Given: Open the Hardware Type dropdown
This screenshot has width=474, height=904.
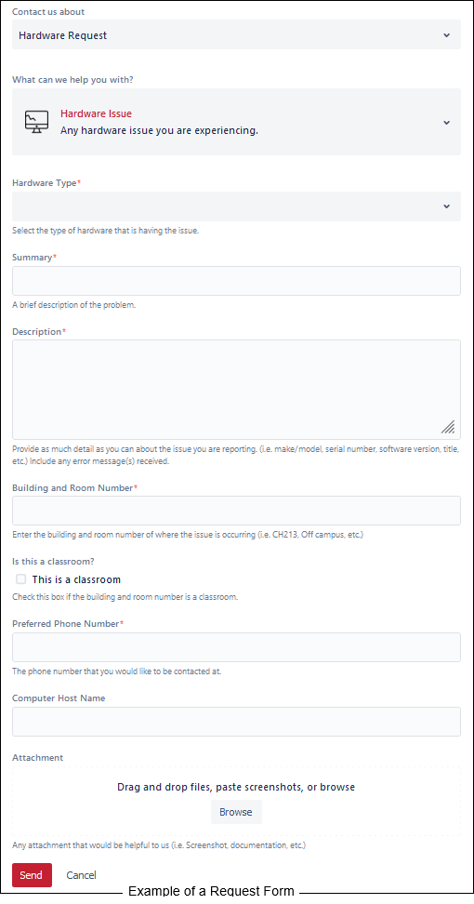Looking at the screenshot, I should point(236,206).
